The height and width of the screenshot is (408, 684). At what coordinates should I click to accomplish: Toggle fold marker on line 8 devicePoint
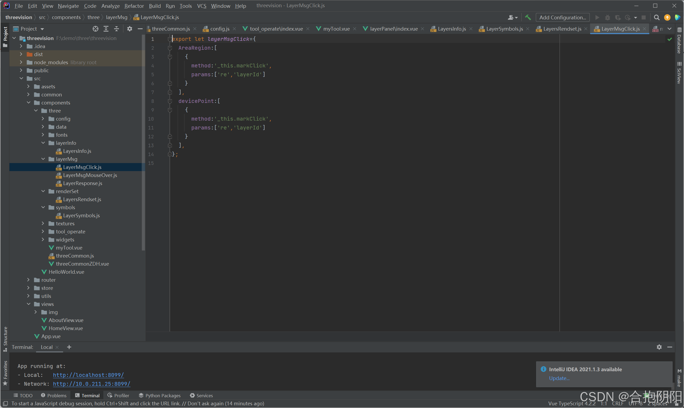(170, 101)
